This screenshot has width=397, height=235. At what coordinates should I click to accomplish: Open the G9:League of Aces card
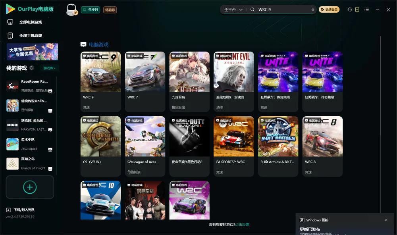pos(145,146)
